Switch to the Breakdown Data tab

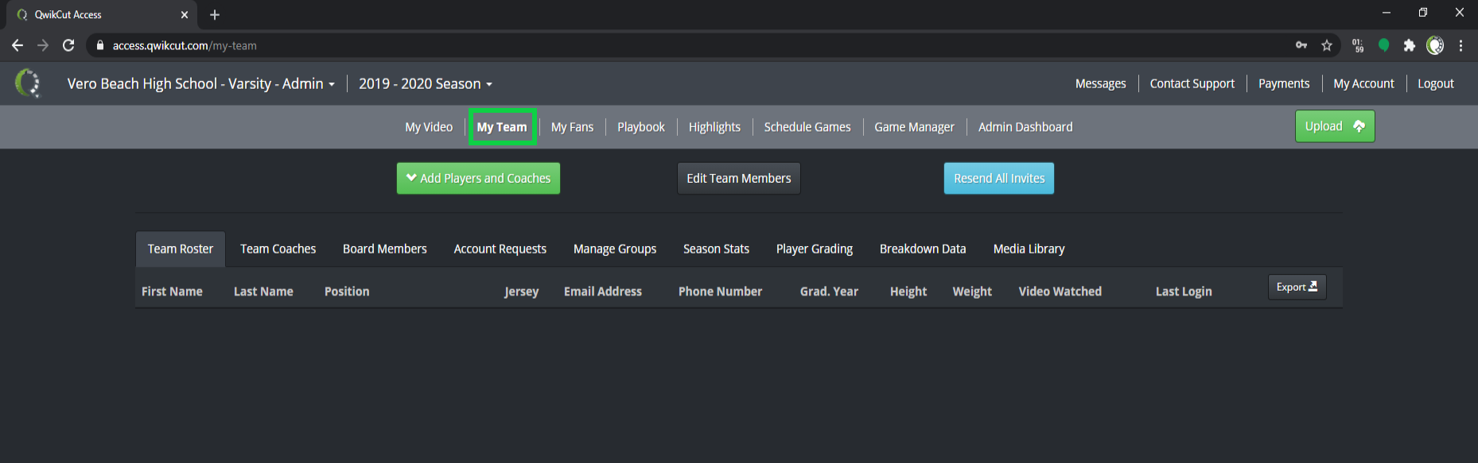click(x=923, y=249)
